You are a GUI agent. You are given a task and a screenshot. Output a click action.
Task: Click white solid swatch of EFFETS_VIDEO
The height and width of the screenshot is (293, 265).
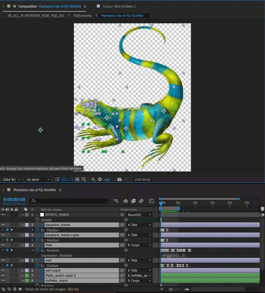click(42, 215)
